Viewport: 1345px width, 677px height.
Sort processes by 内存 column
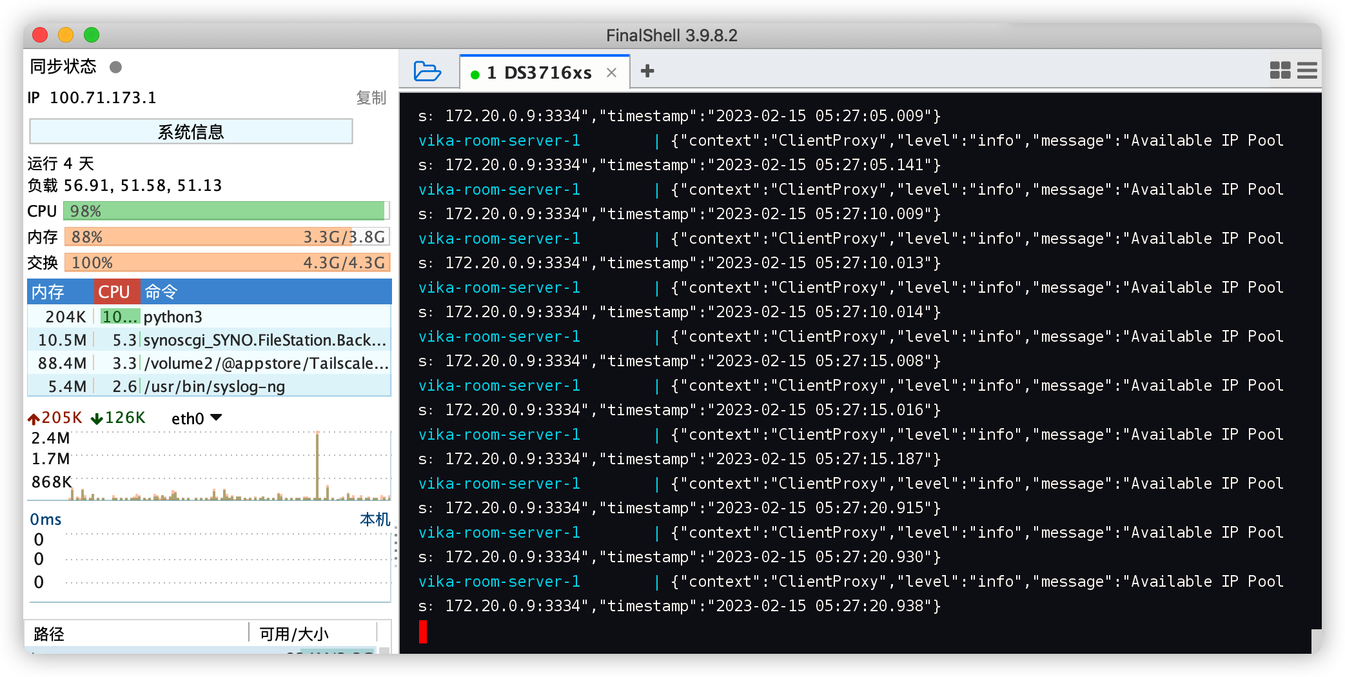tap(60, 291)
